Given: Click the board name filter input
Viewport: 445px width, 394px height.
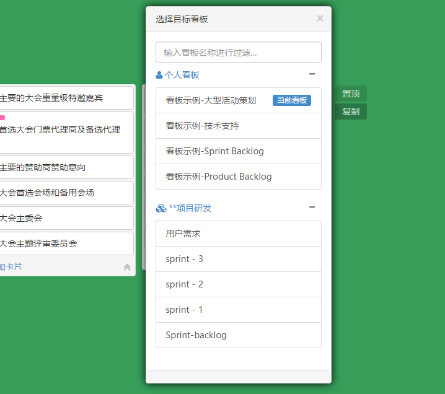Looking at the screenshot, I should click(x=239, y=53).
